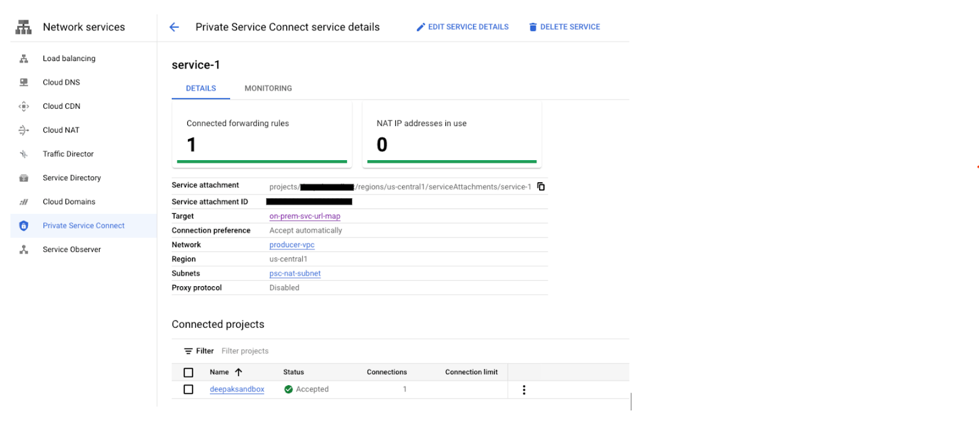Click the back arrow icon
The image size is (979, 428).
tap(174, 27)
